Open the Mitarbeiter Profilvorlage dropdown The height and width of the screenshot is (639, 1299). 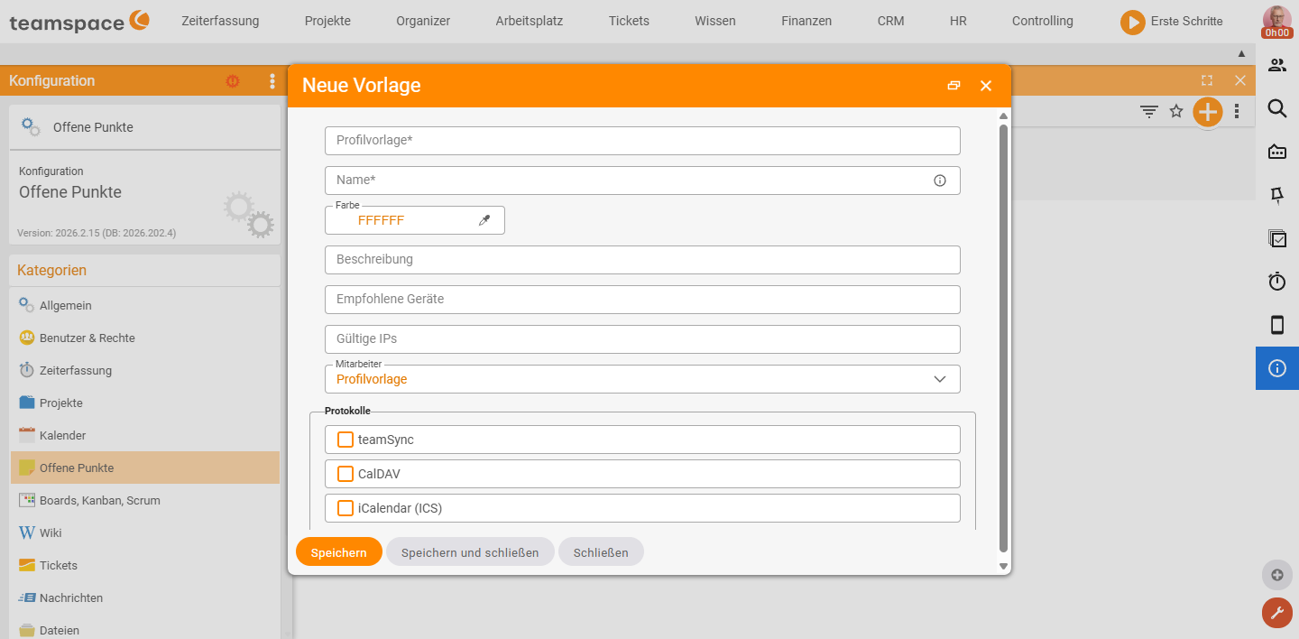[x=642, y=379]
